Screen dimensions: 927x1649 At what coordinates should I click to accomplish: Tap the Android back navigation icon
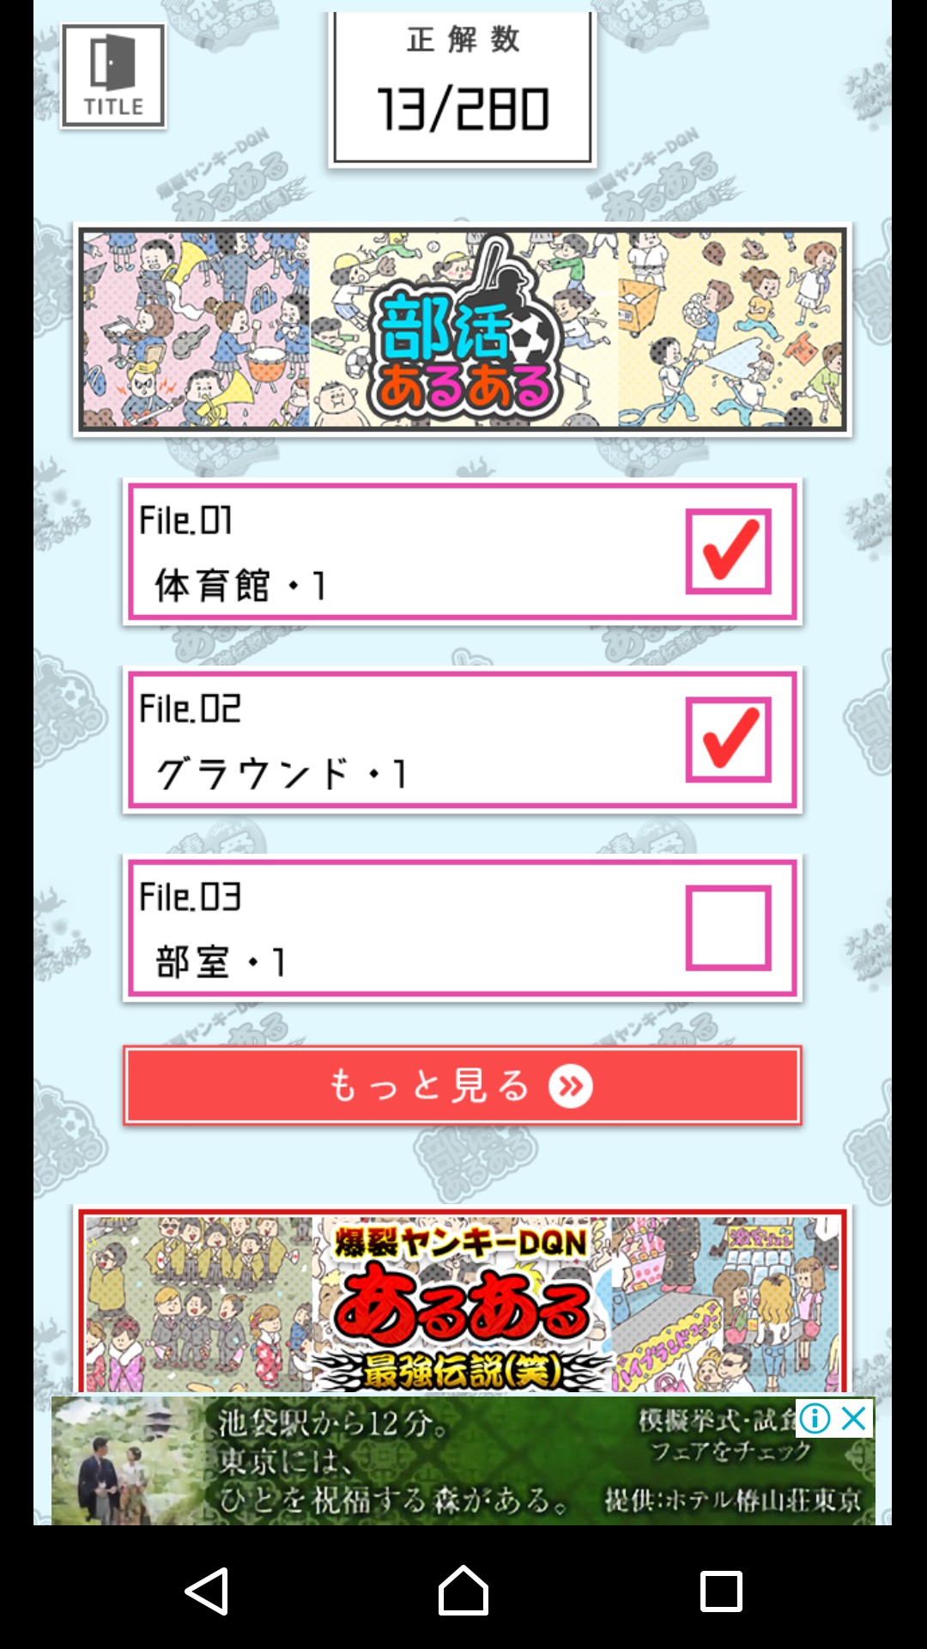(x=207, y=1591)
